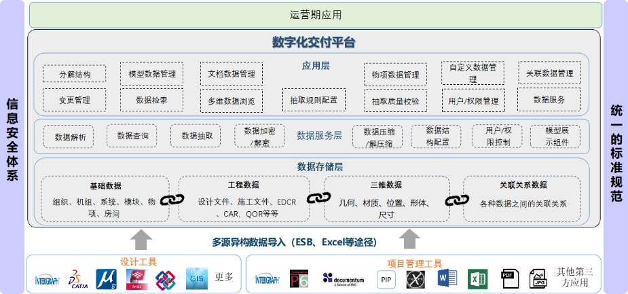Viewport: 628px width, 294px height.
Task: Choose the 数据压缩/解压缩 service box
Action: [377, 136]
